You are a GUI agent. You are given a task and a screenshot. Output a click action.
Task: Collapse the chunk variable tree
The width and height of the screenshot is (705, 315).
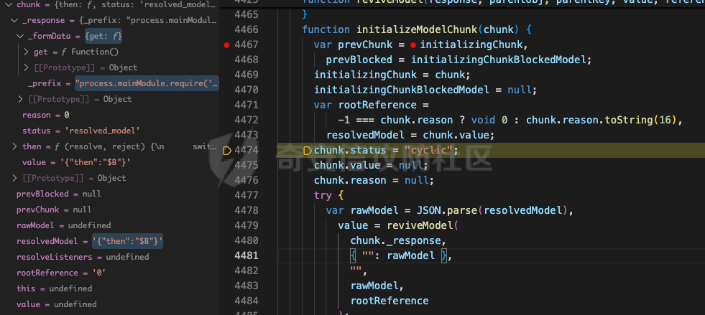click(x=6, y=5)
